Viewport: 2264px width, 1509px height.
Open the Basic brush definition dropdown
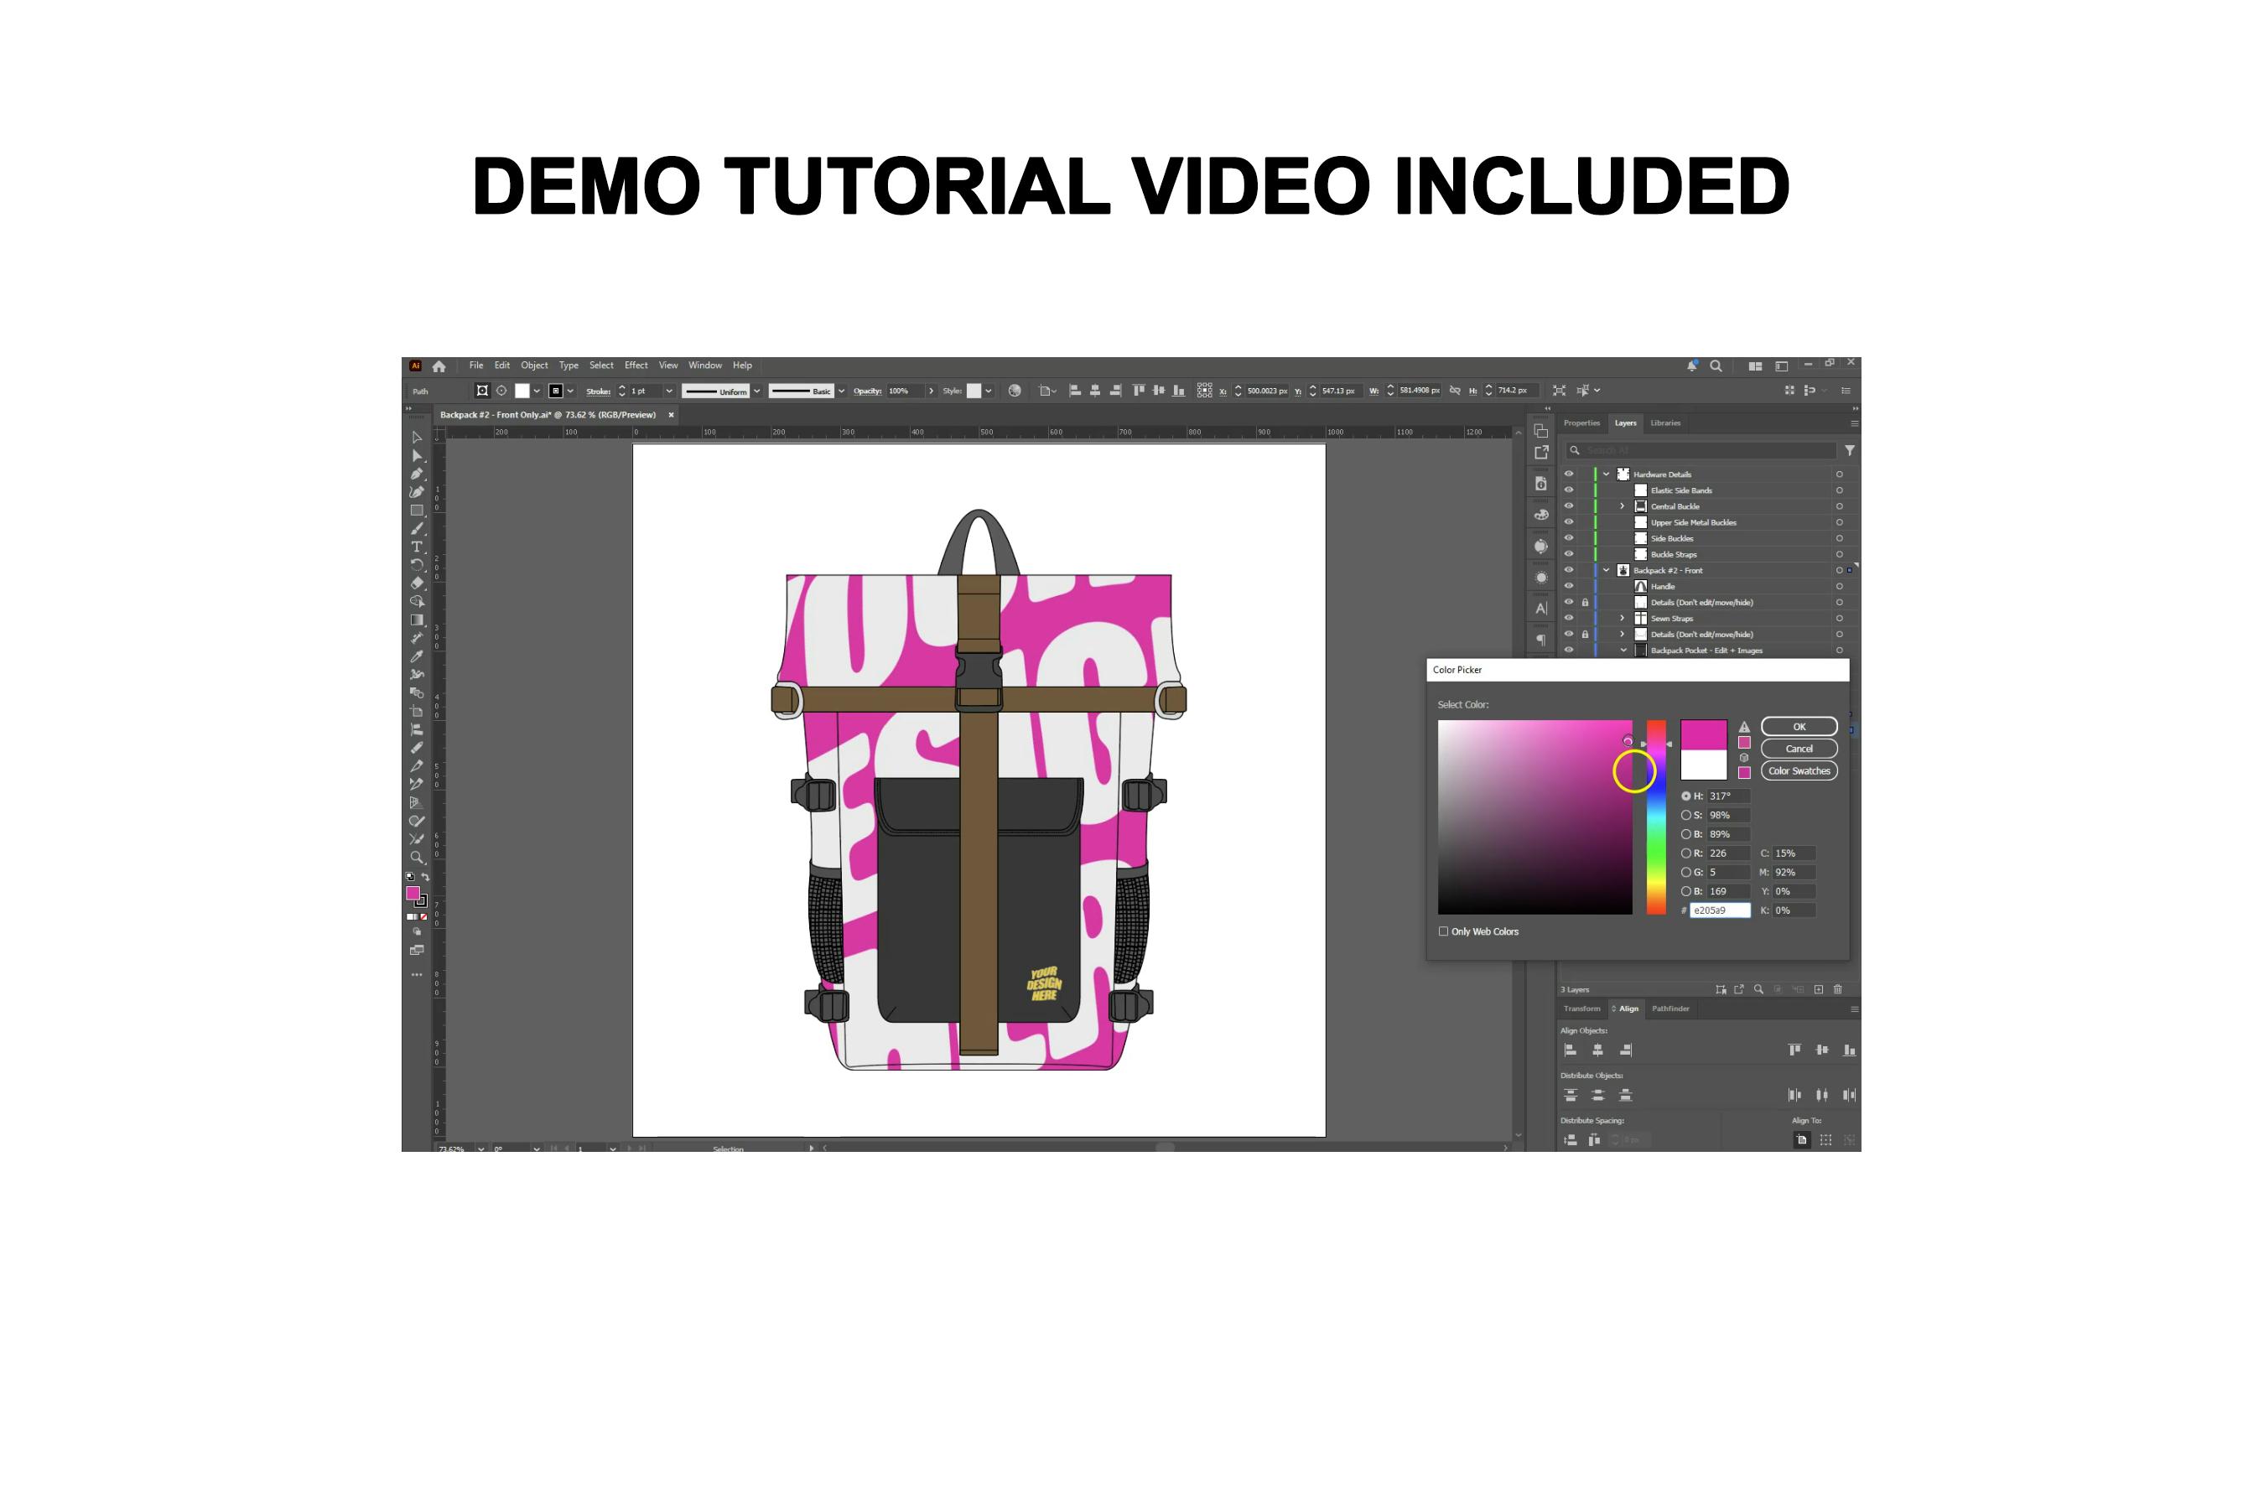pyautogui.click(x=841, y=391)
